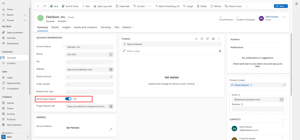300x140 pixels.
Task: Switch to the Summary tab
Action: (42, 27)
